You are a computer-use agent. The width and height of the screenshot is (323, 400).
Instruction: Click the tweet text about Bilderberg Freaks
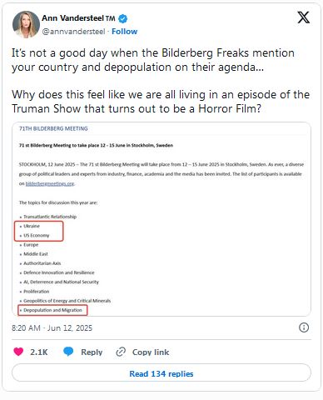tap(152, 60)
